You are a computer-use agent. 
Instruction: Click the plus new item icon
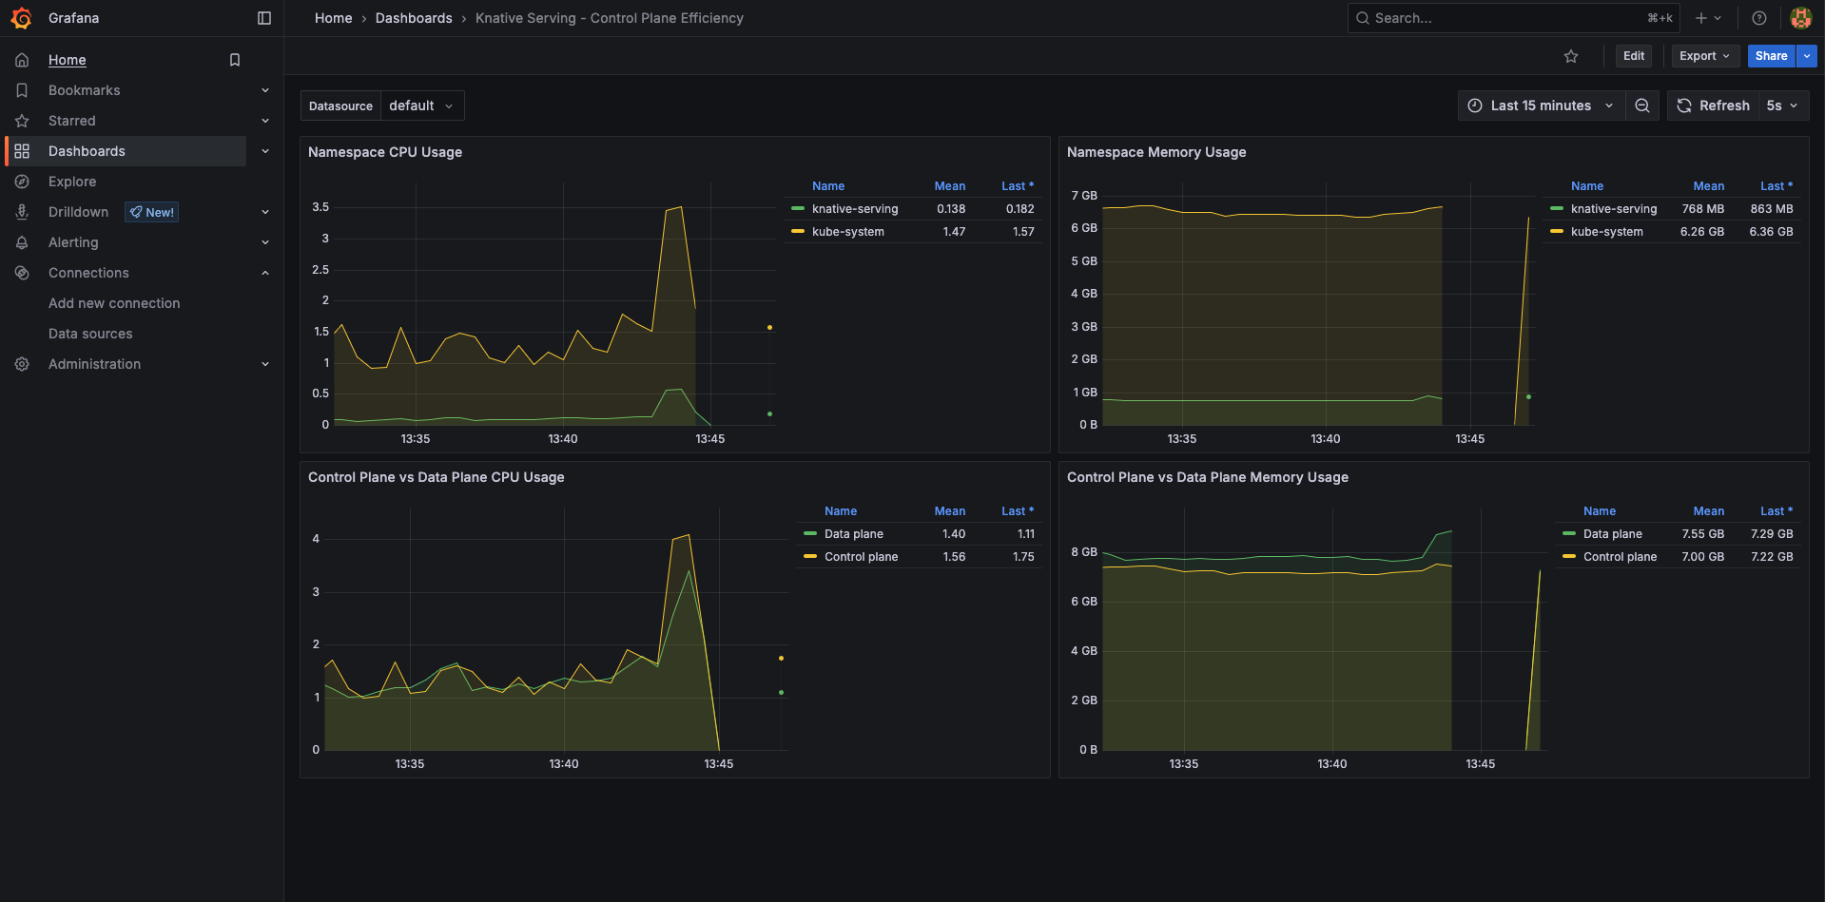click(1701, 18)
